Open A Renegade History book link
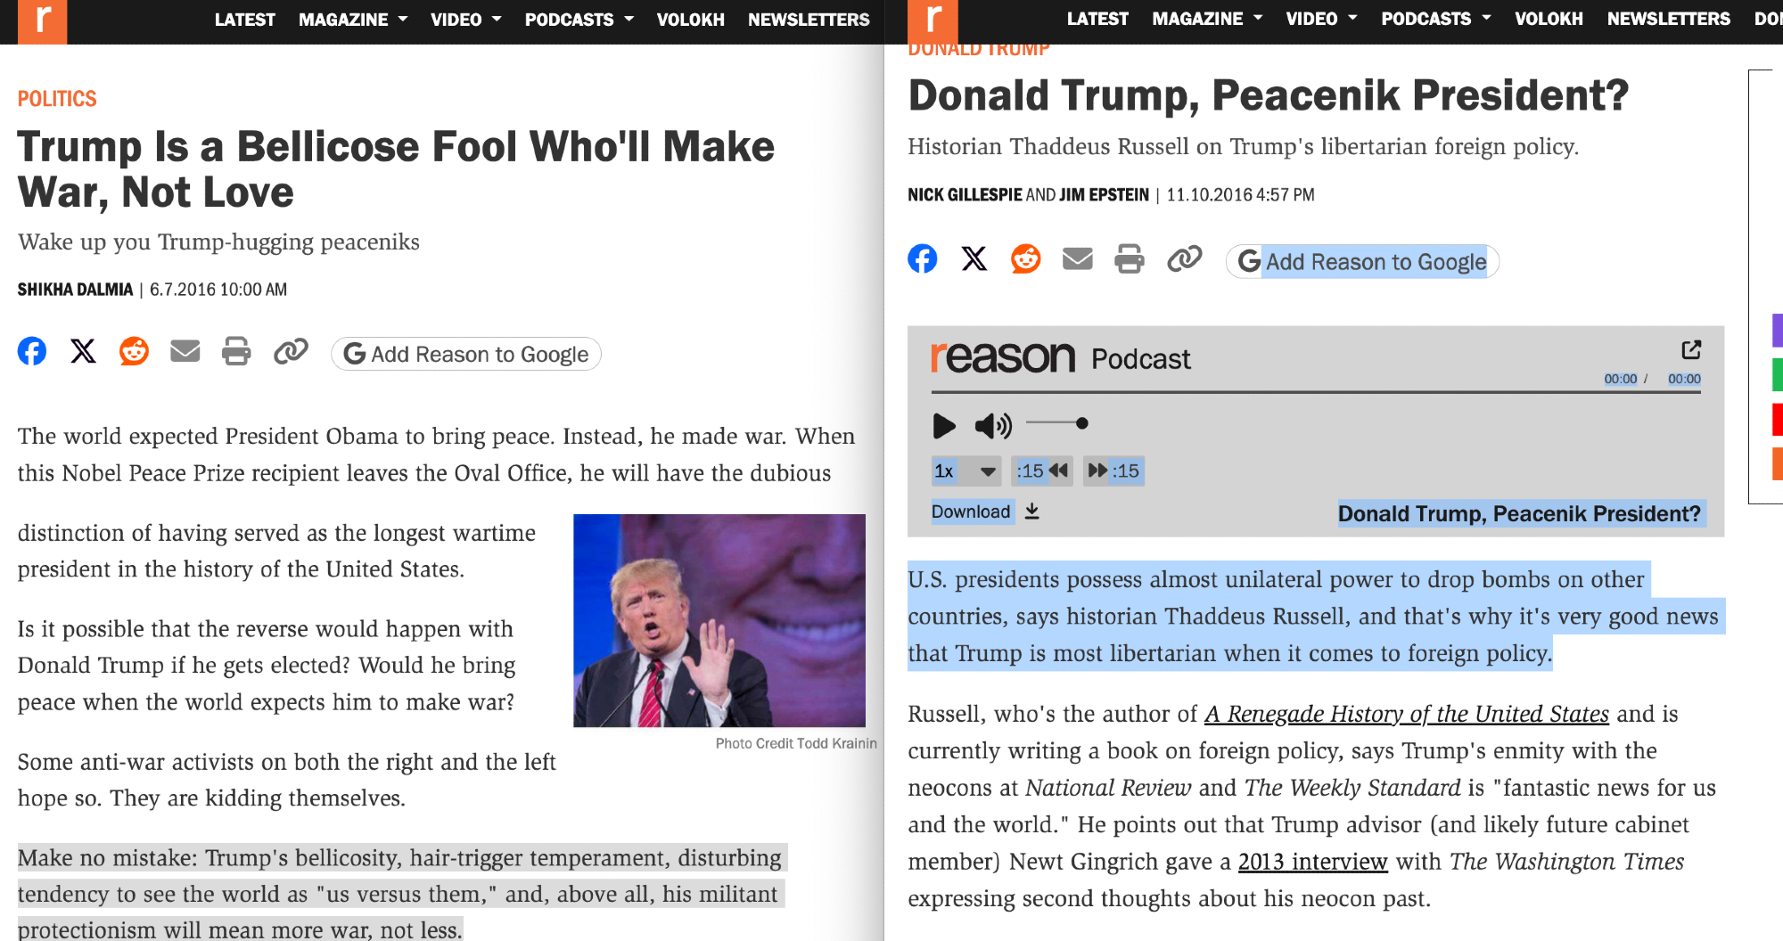 (1406, 714)
